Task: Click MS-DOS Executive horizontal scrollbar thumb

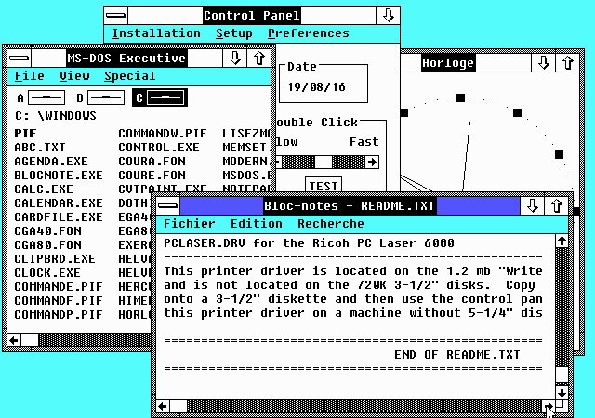Action: (x=30, y=340)
